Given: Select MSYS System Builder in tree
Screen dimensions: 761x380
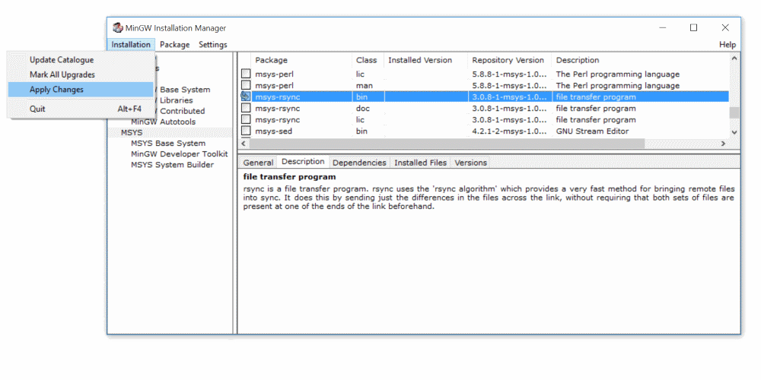Looking at the screenshot, I should [x=172, y=165].
